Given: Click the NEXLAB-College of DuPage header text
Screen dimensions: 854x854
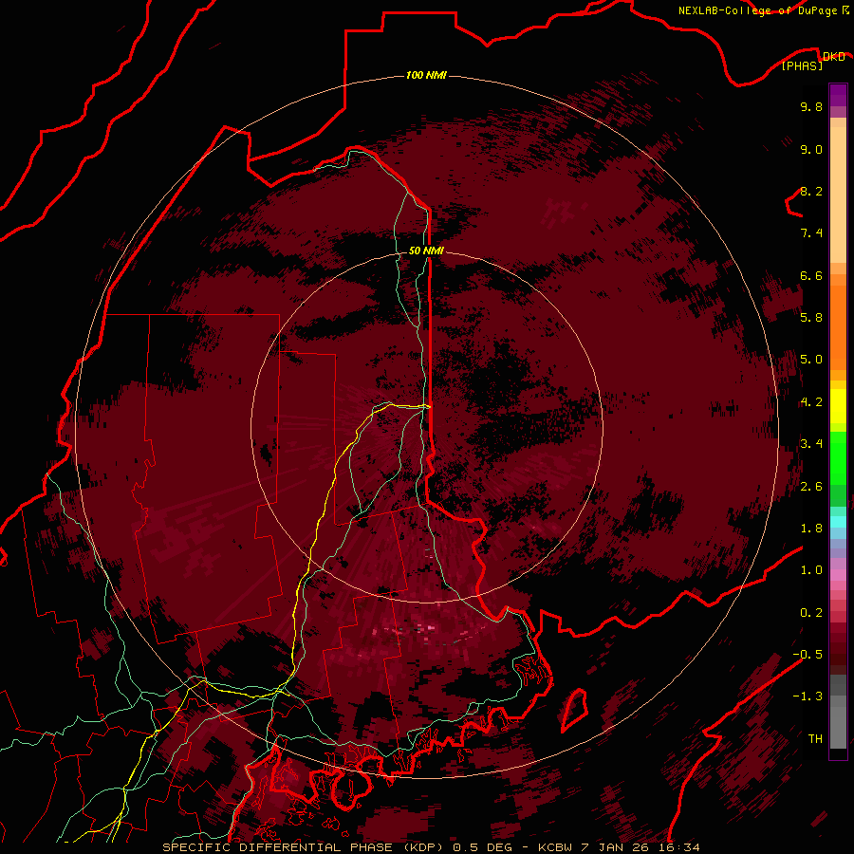Looking at the screenshot, I should pos(757,10).
